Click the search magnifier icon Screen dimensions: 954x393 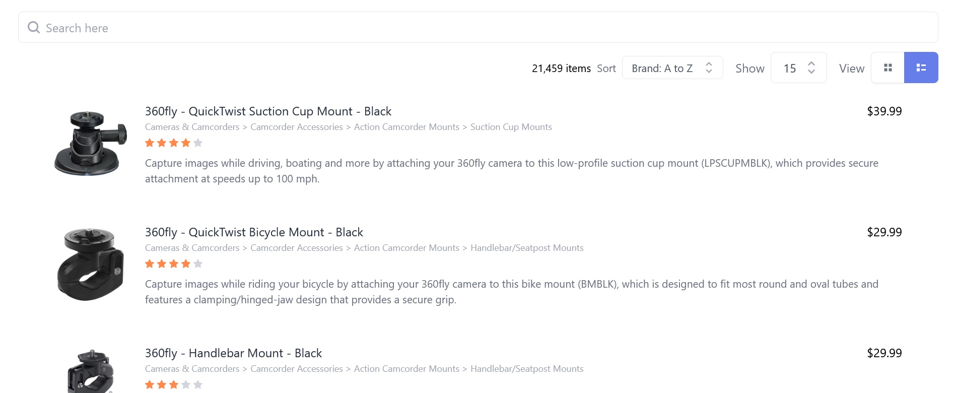click(x=34, y=27)
